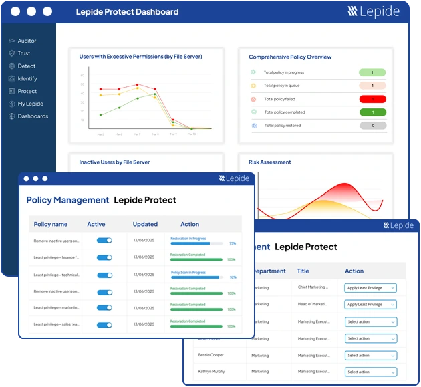Open Select action dropdown for Bessie Cooper
Image resolution: width=421 pixels, height=387 pixels.
pyautogui.click(x=371, y=356)
